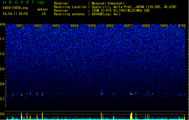The height and width of the screenshot is (120, 189).
Task: Click the 0.8 kHz axis label
Action: [2, 84]
